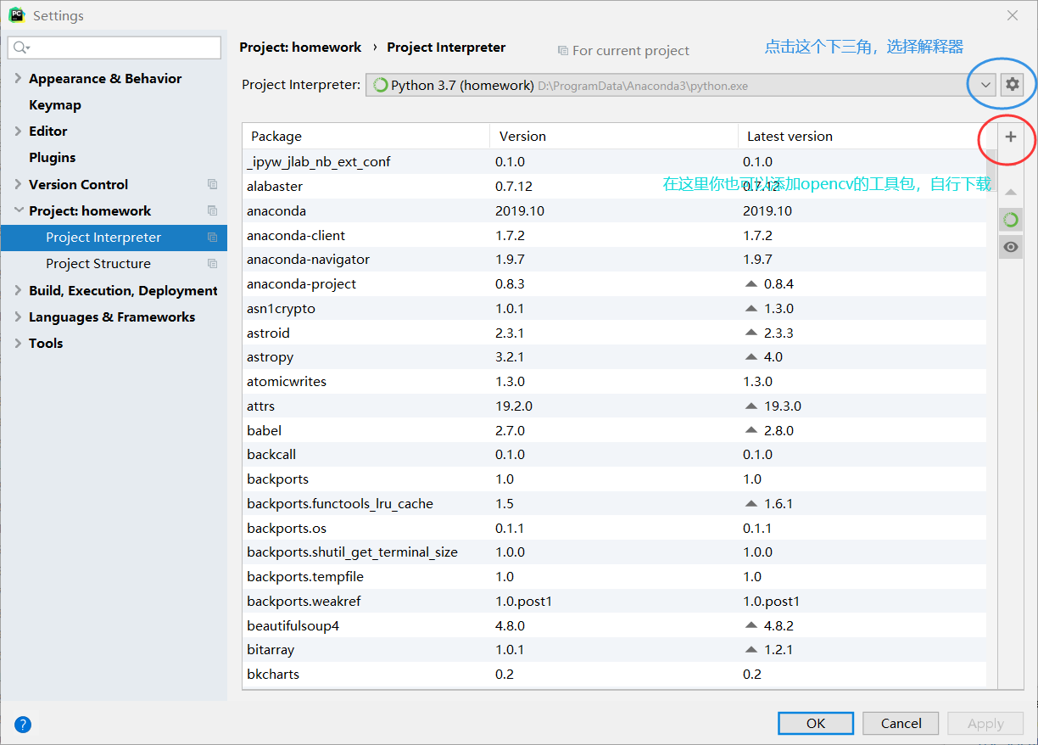Click the Cancel button
Viewport: 1038px width, 745px height.
[901, 723]
